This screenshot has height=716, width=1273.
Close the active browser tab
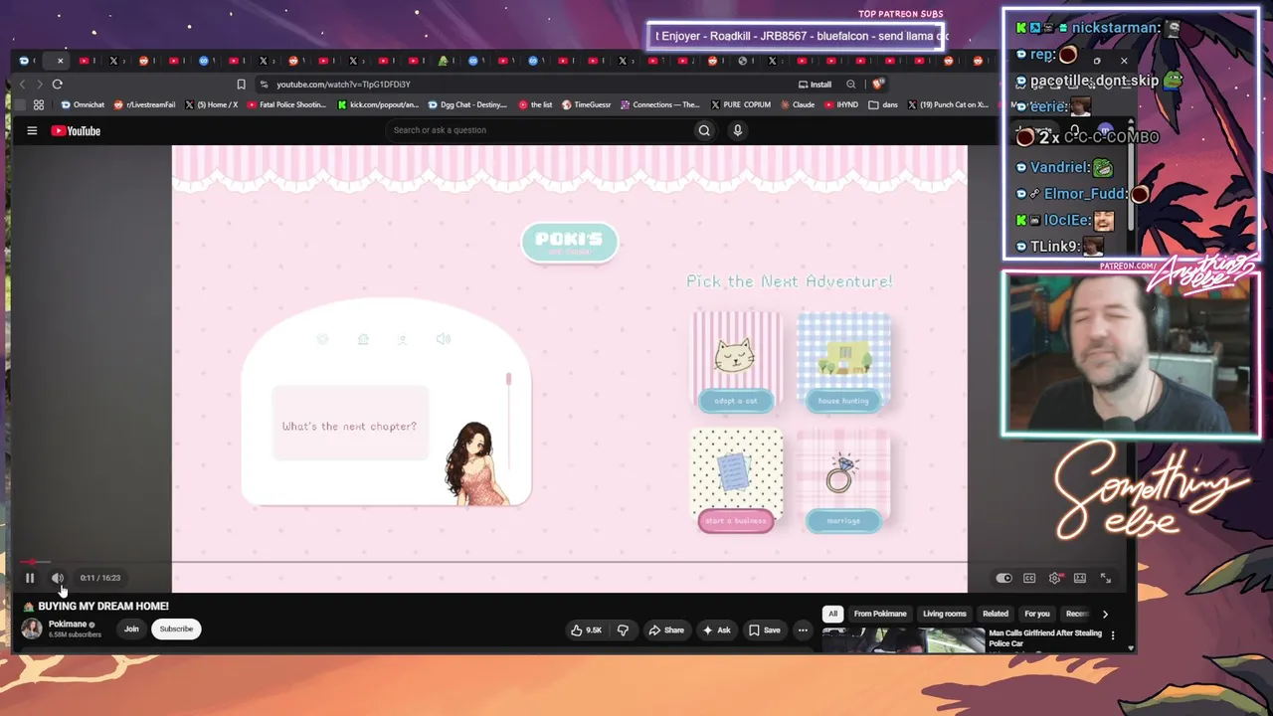pyautogui.click(x=60, y=61)
